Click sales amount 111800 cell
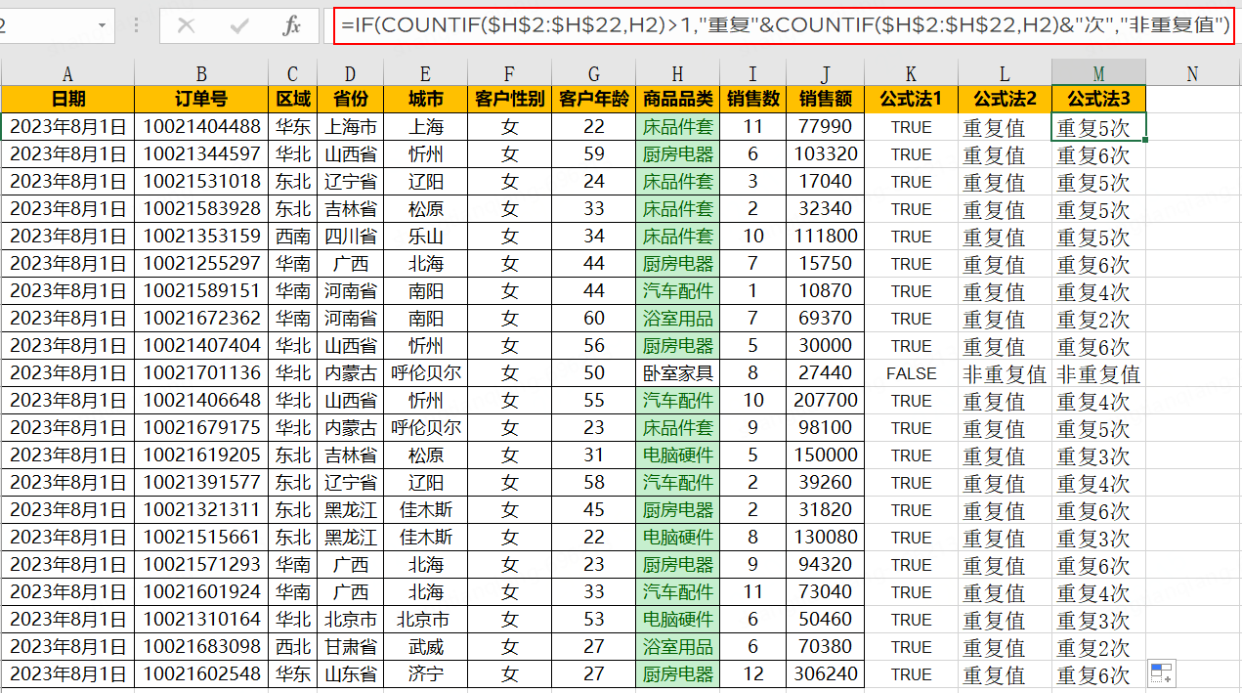The width and height of the screenshot is (1242, 693). pos(825,237)
